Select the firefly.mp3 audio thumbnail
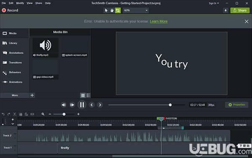252x158 pixels. [45, 47]
